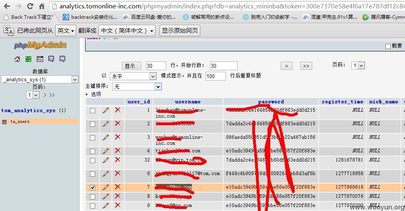Image resolution: width=405 pixels, height=211 pixels.
Task: Click the starting row number input field
Action: pos(223,66)
